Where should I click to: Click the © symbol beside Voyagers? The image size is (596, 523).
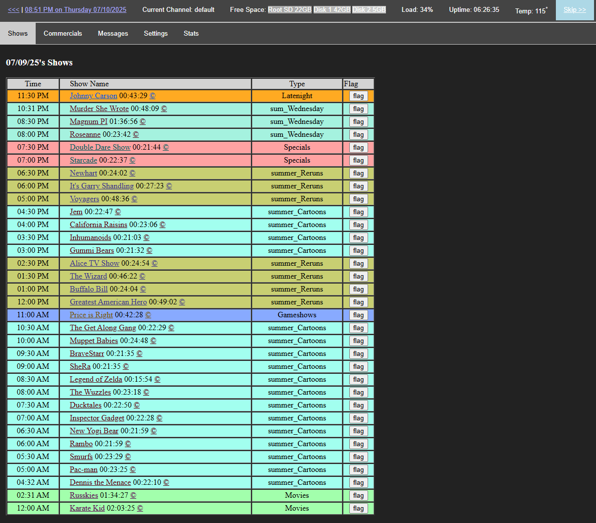point(134,199)
